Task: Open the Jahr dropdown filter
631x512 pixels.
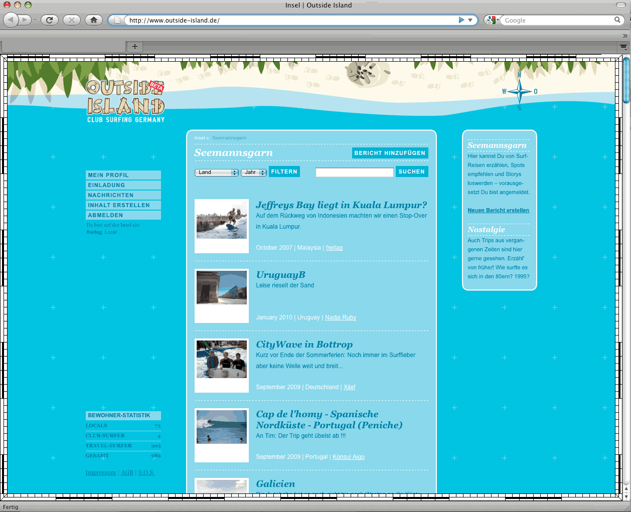Action: coord(254,173)
